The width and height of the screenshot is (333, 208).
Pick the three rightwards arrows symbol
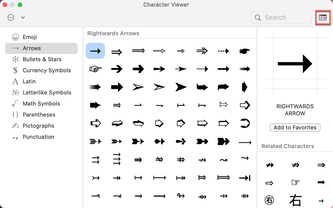tap(117, 159)
